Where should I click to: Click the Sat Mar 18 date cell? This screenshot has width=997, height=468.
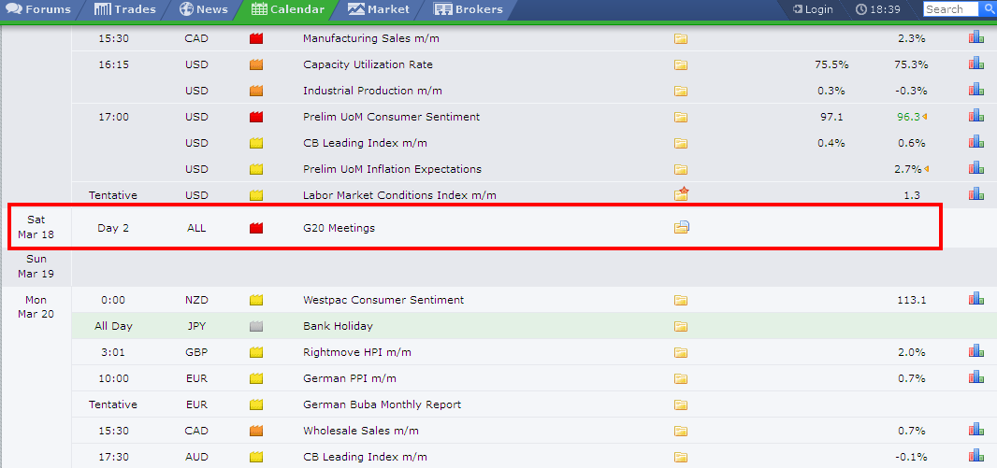point(36,227)
